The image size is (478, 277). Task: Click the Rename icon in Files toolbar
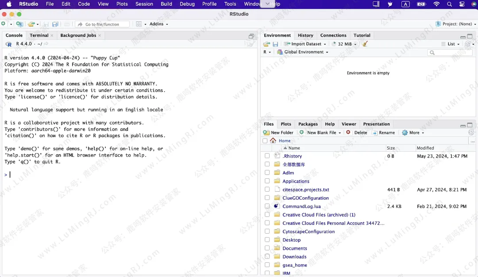(x=375, y=132)
